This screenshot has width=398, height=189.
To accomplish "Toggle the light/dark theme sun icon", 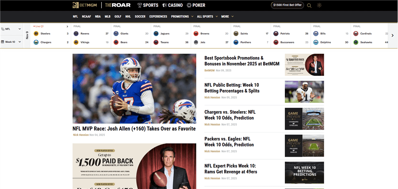I will click(x=319, y=5).
